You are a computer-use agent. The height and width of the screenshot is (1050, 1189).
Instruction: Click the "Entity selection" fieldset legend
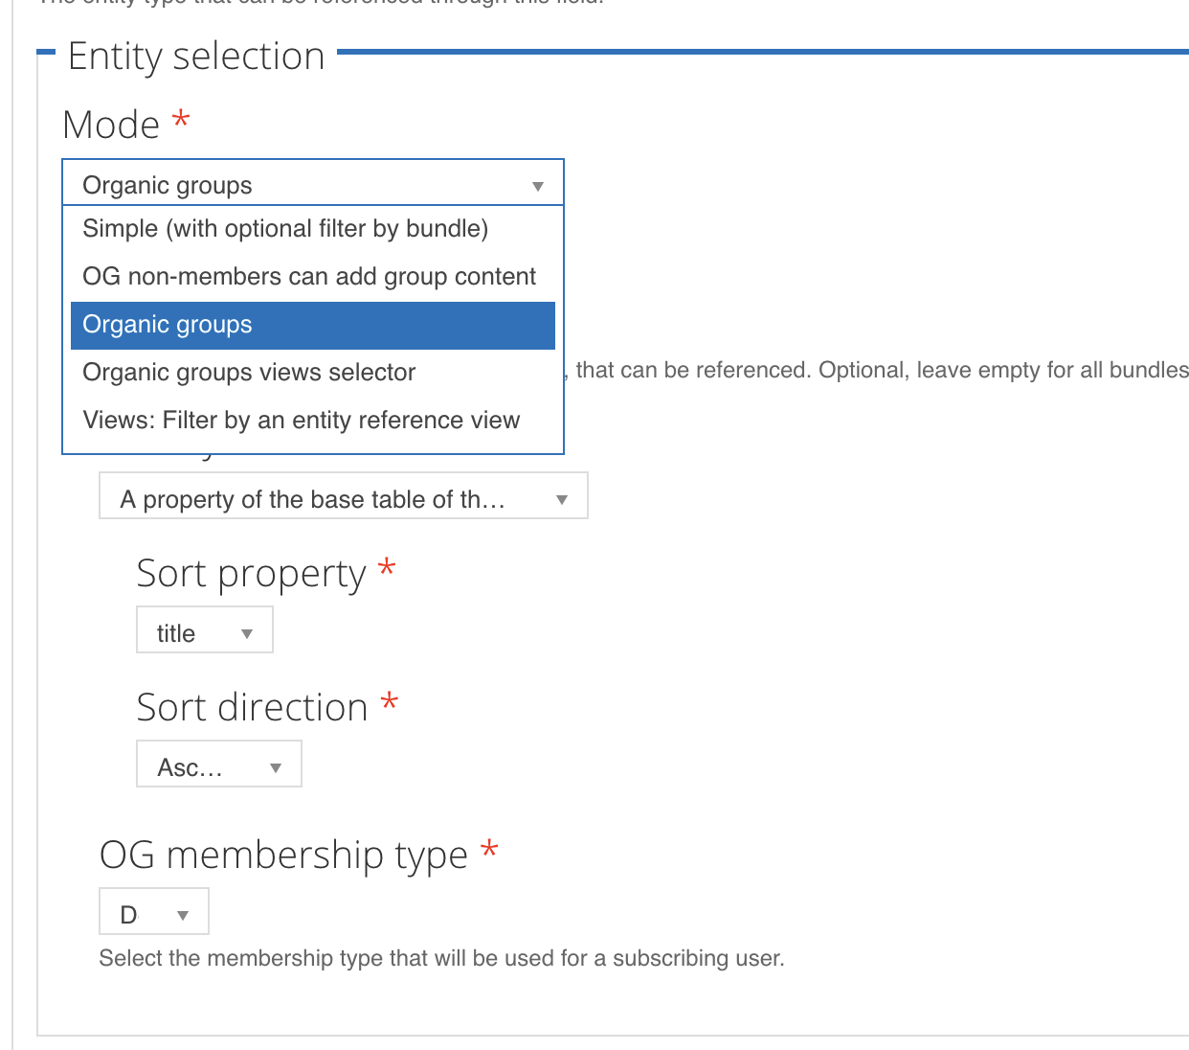coord(196,57)
